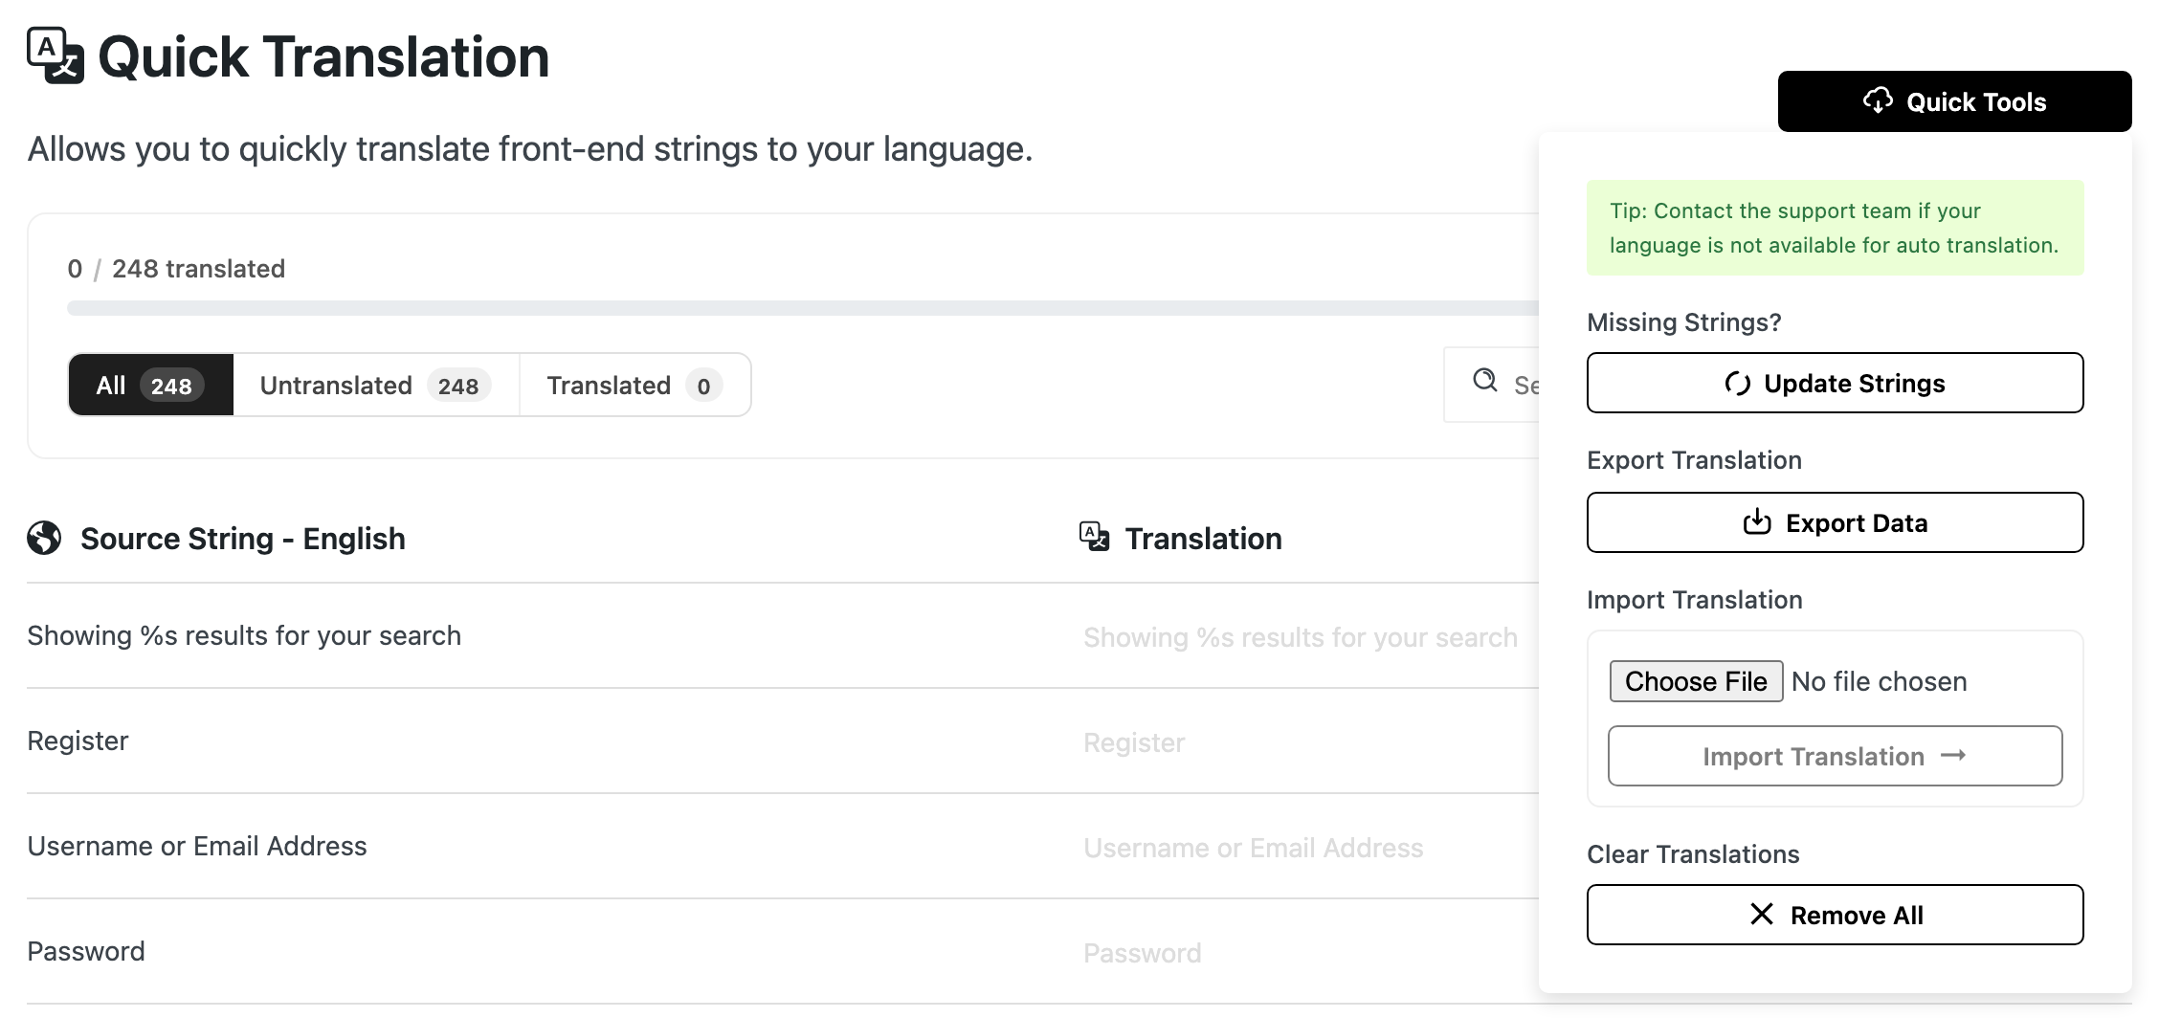Click Remove All to clear translations
This screenshot has width=2159, height=1018.
(1835, 915)
